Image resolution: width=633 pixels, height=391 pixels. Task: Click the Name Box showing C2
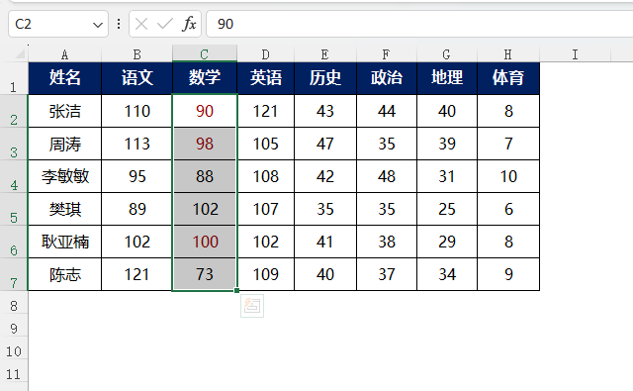click(x=58, y=24)
